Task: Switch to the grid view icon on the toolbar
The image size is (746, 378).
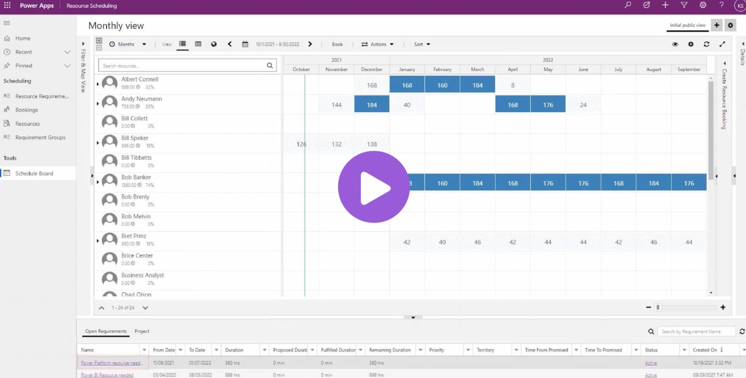Action: [x=198, y=44]
